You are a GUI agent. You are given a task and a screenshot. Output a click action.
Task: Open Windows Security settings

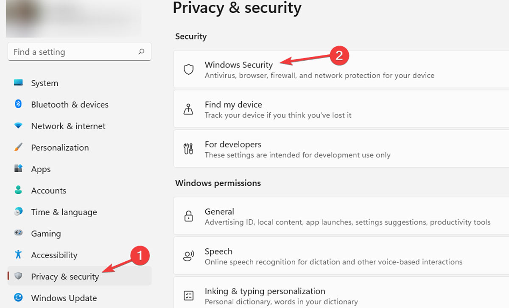point(297,69)
